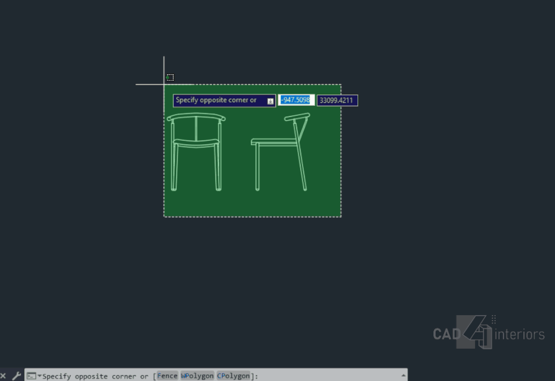This screenshot has height=381, width=555.
Task: Choose WPolygon from the command prompt options
Action: tap(198, 375)
